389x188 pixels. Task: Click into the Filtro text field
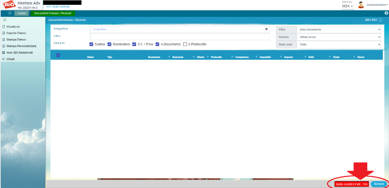coord(179,37)
